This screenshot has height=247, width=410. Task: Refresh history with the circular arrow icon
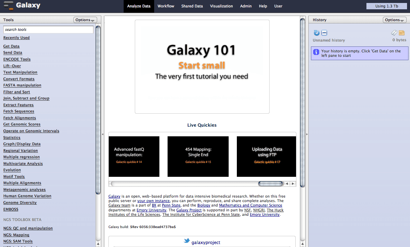click(x=317, y=33)
